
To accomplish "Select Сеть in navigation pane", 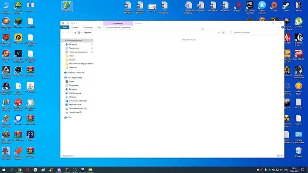I will [x=69, y=117].
